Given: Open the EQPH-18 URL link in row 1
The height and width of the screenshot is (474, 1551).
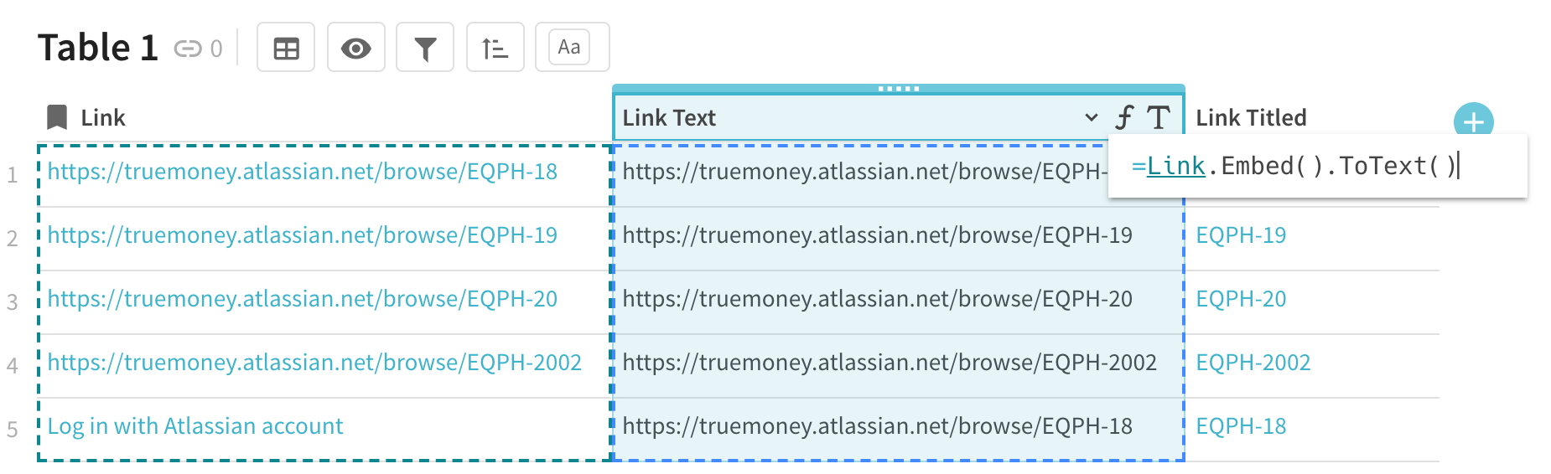Looking at the screenshot, I should coord(303,172).
